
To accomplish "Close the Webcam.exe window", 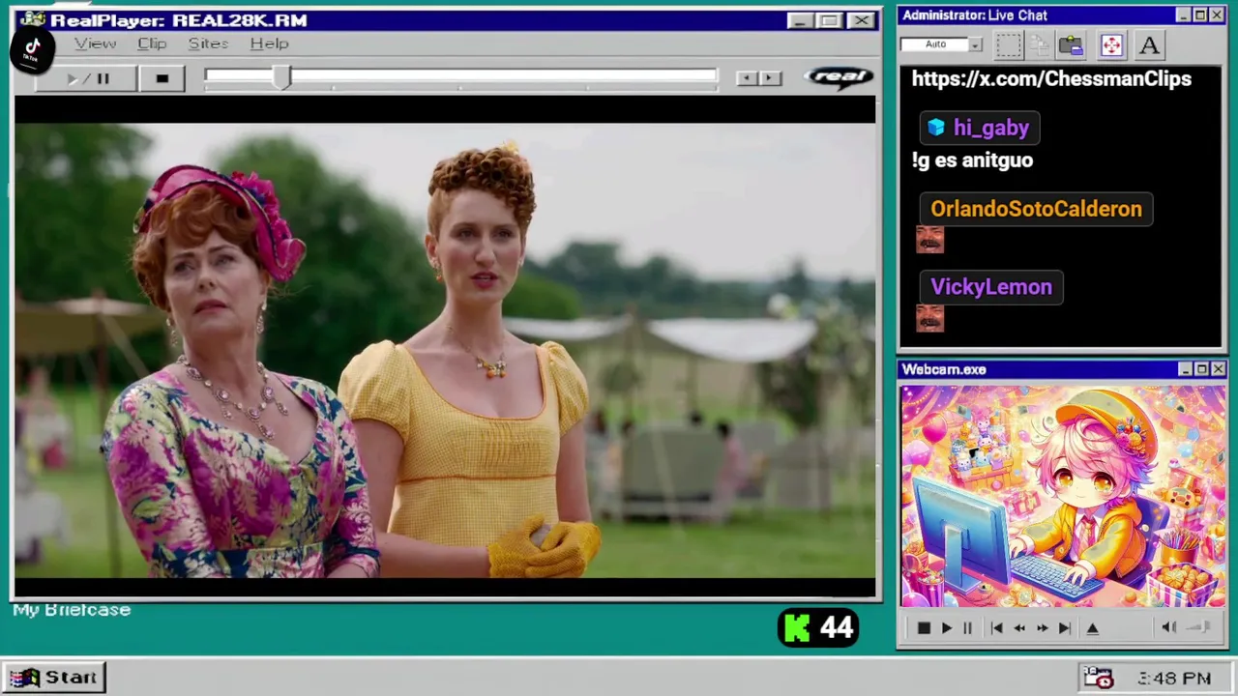I will [x=1218, y=369].
